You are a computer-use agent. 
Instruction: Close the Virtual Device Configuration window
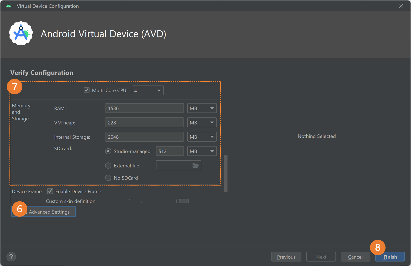point(401,6)
